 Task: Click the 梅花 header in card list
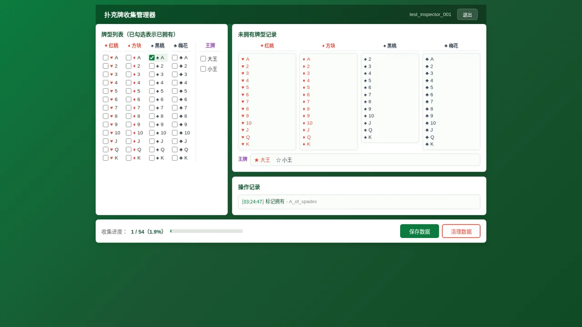(181, 45)
